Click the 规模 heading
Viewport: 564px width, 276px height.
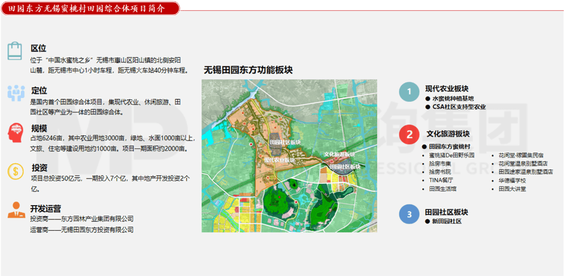39,129
